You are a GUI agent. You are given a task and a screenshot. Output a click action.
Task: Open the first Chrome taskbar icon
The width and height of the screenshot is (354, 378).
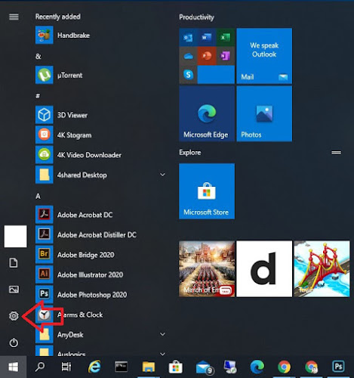coord(284,367)
